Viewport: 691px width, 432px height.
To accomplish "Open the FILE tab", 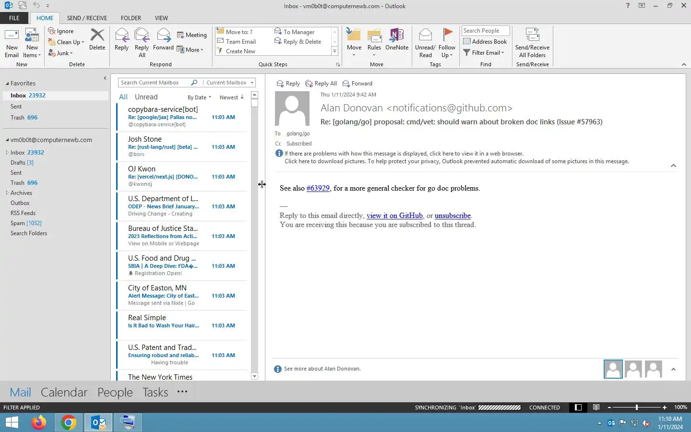I will click(x=14, y=18).
